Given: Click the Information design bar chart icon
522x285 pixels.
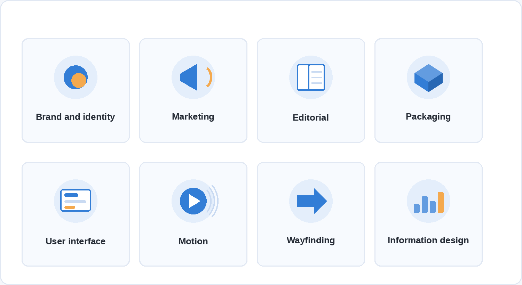Looking at the screenshot, I should coord(428,201).
